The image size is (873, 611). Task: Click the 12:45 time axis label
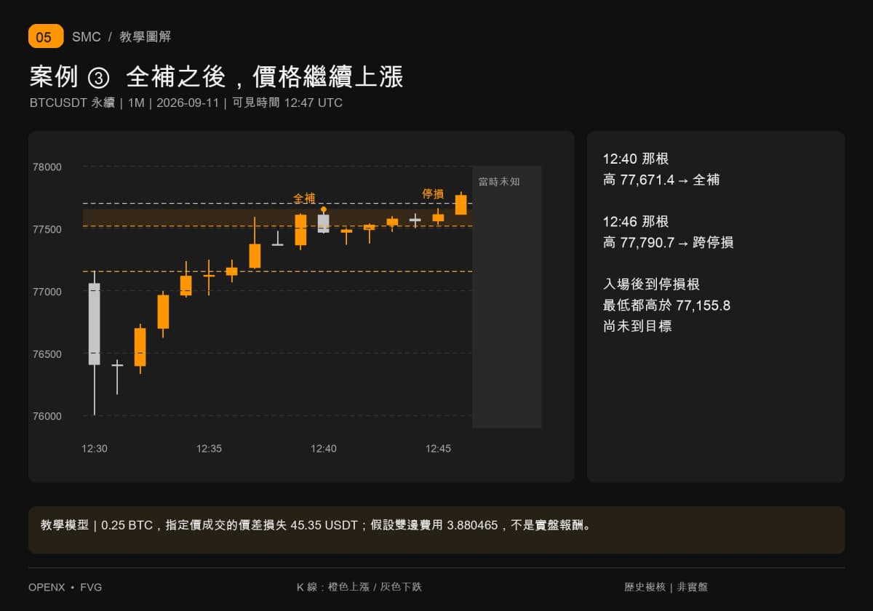pos(438,449)
